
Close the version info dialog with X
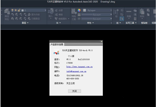(x=101, y=41)
